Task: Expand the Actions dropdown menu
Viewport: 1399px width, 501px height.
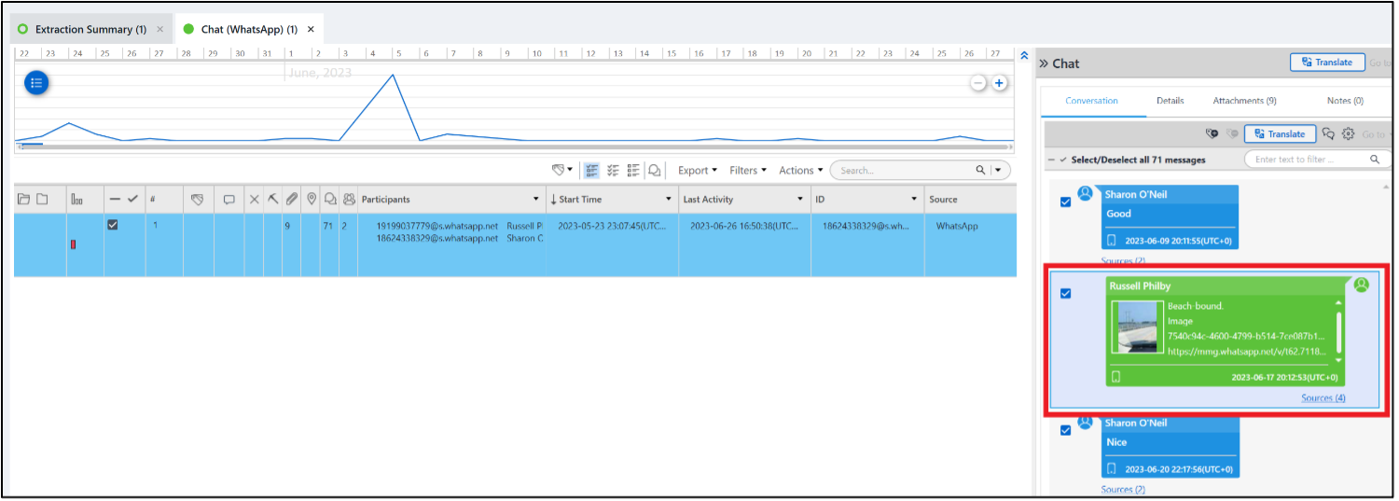Action: [800, 171]
